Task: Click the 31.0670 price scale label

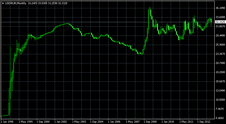Action: tap(220, 26)
